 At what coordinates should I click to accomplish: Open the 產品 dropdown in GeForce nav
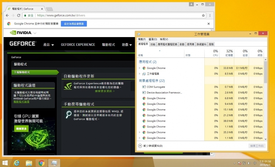pyautogui.click(x=49, y=45)
